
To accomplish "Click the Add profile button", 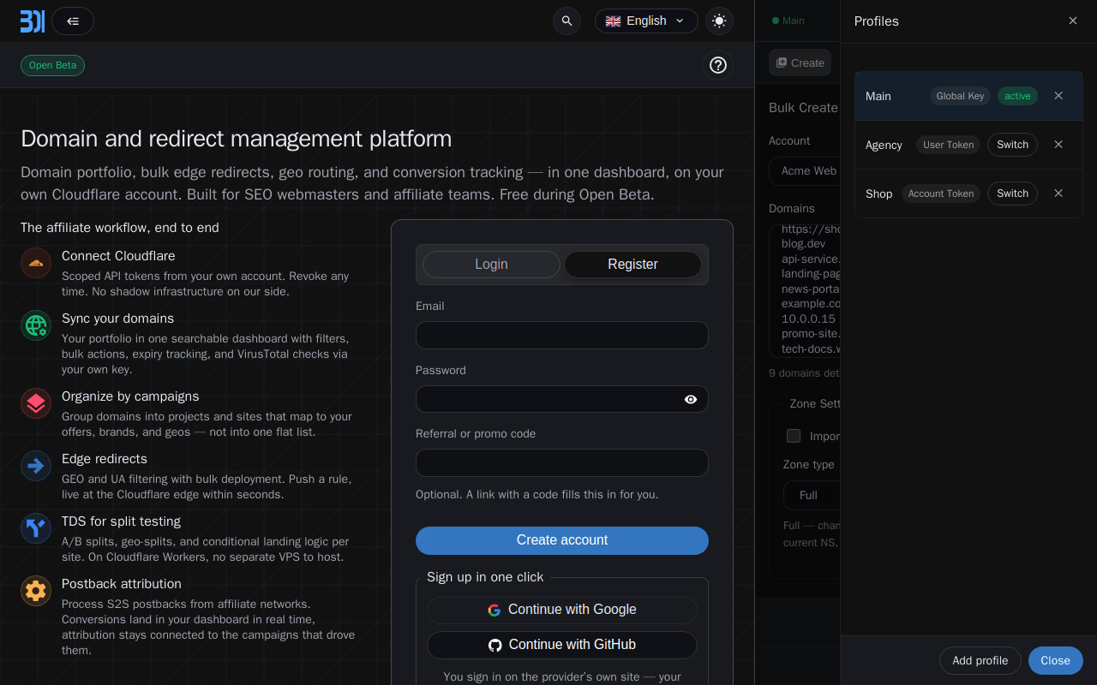I will pyautogui.click(x=980, y=661).
